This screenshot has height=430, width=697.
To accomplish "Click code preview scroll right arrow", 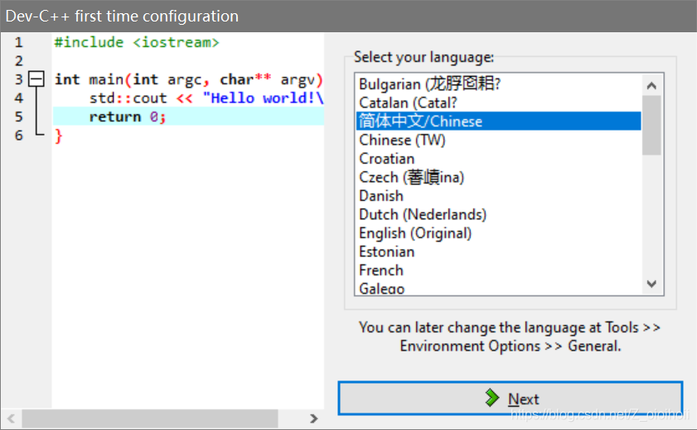I will [314, 418].
